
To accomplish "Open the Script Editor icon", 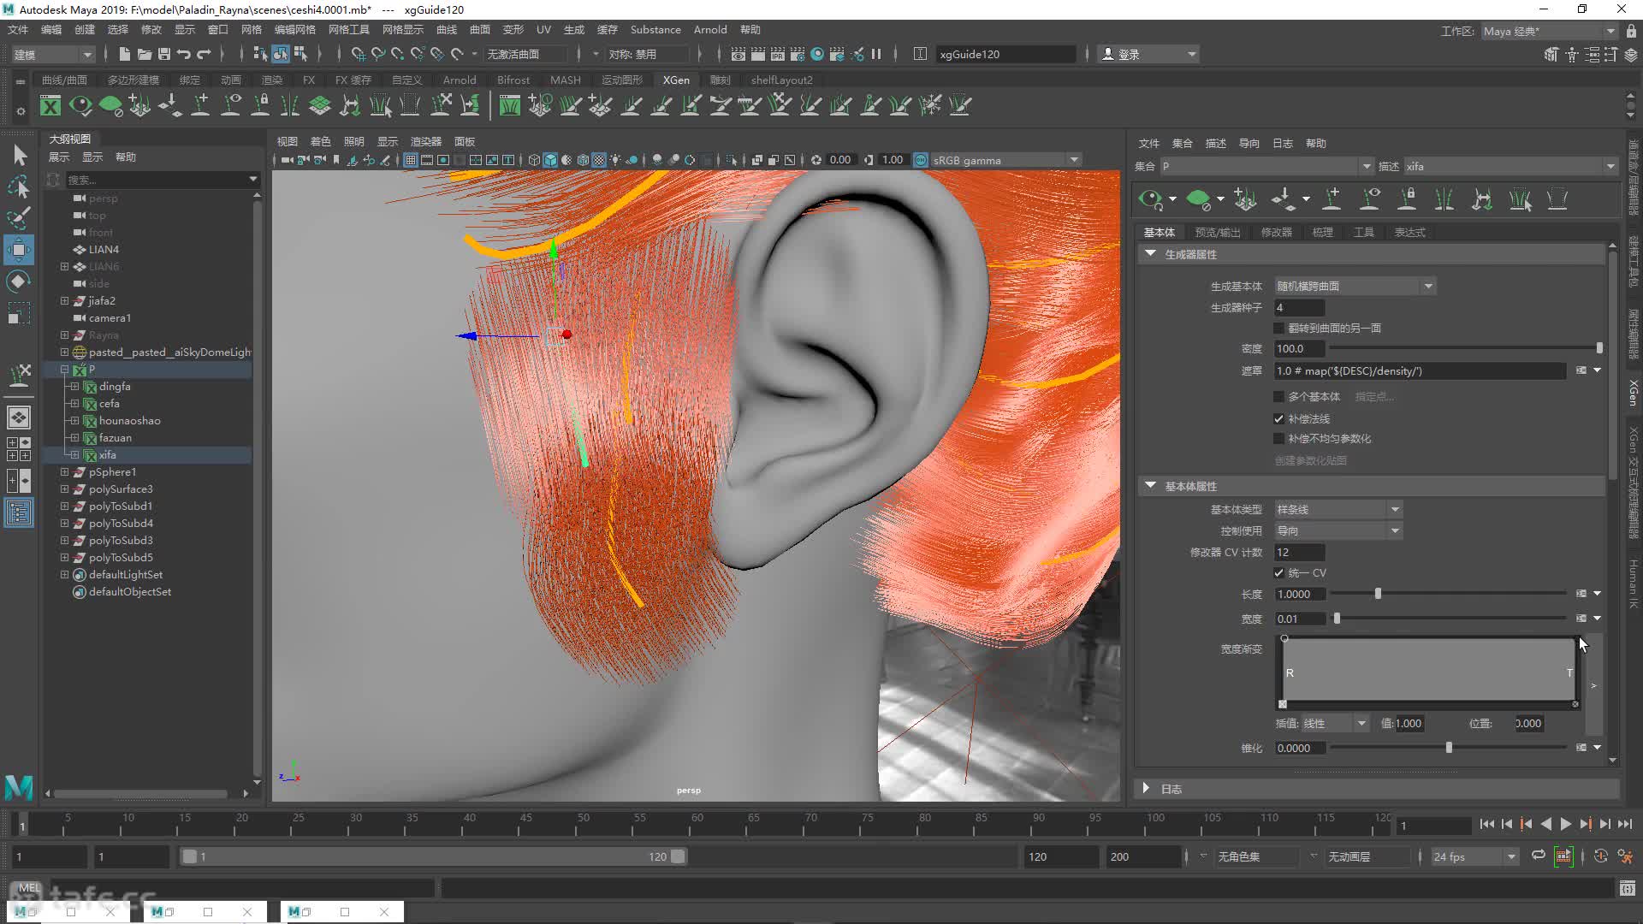I will [1627, 889].
